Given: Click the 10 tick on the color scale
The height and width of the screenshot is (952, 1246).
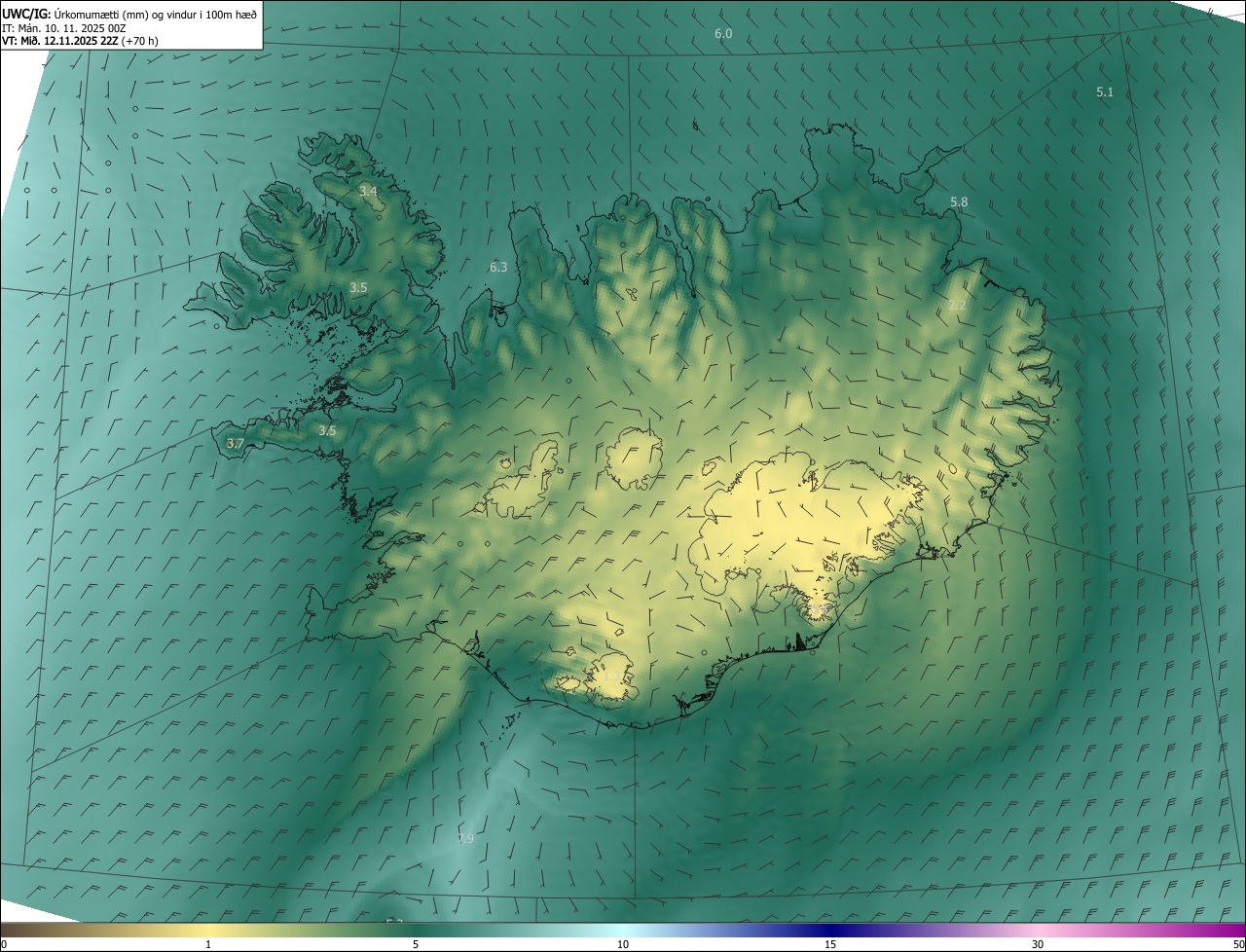Looking at the screenshot, I should [623, 944].
